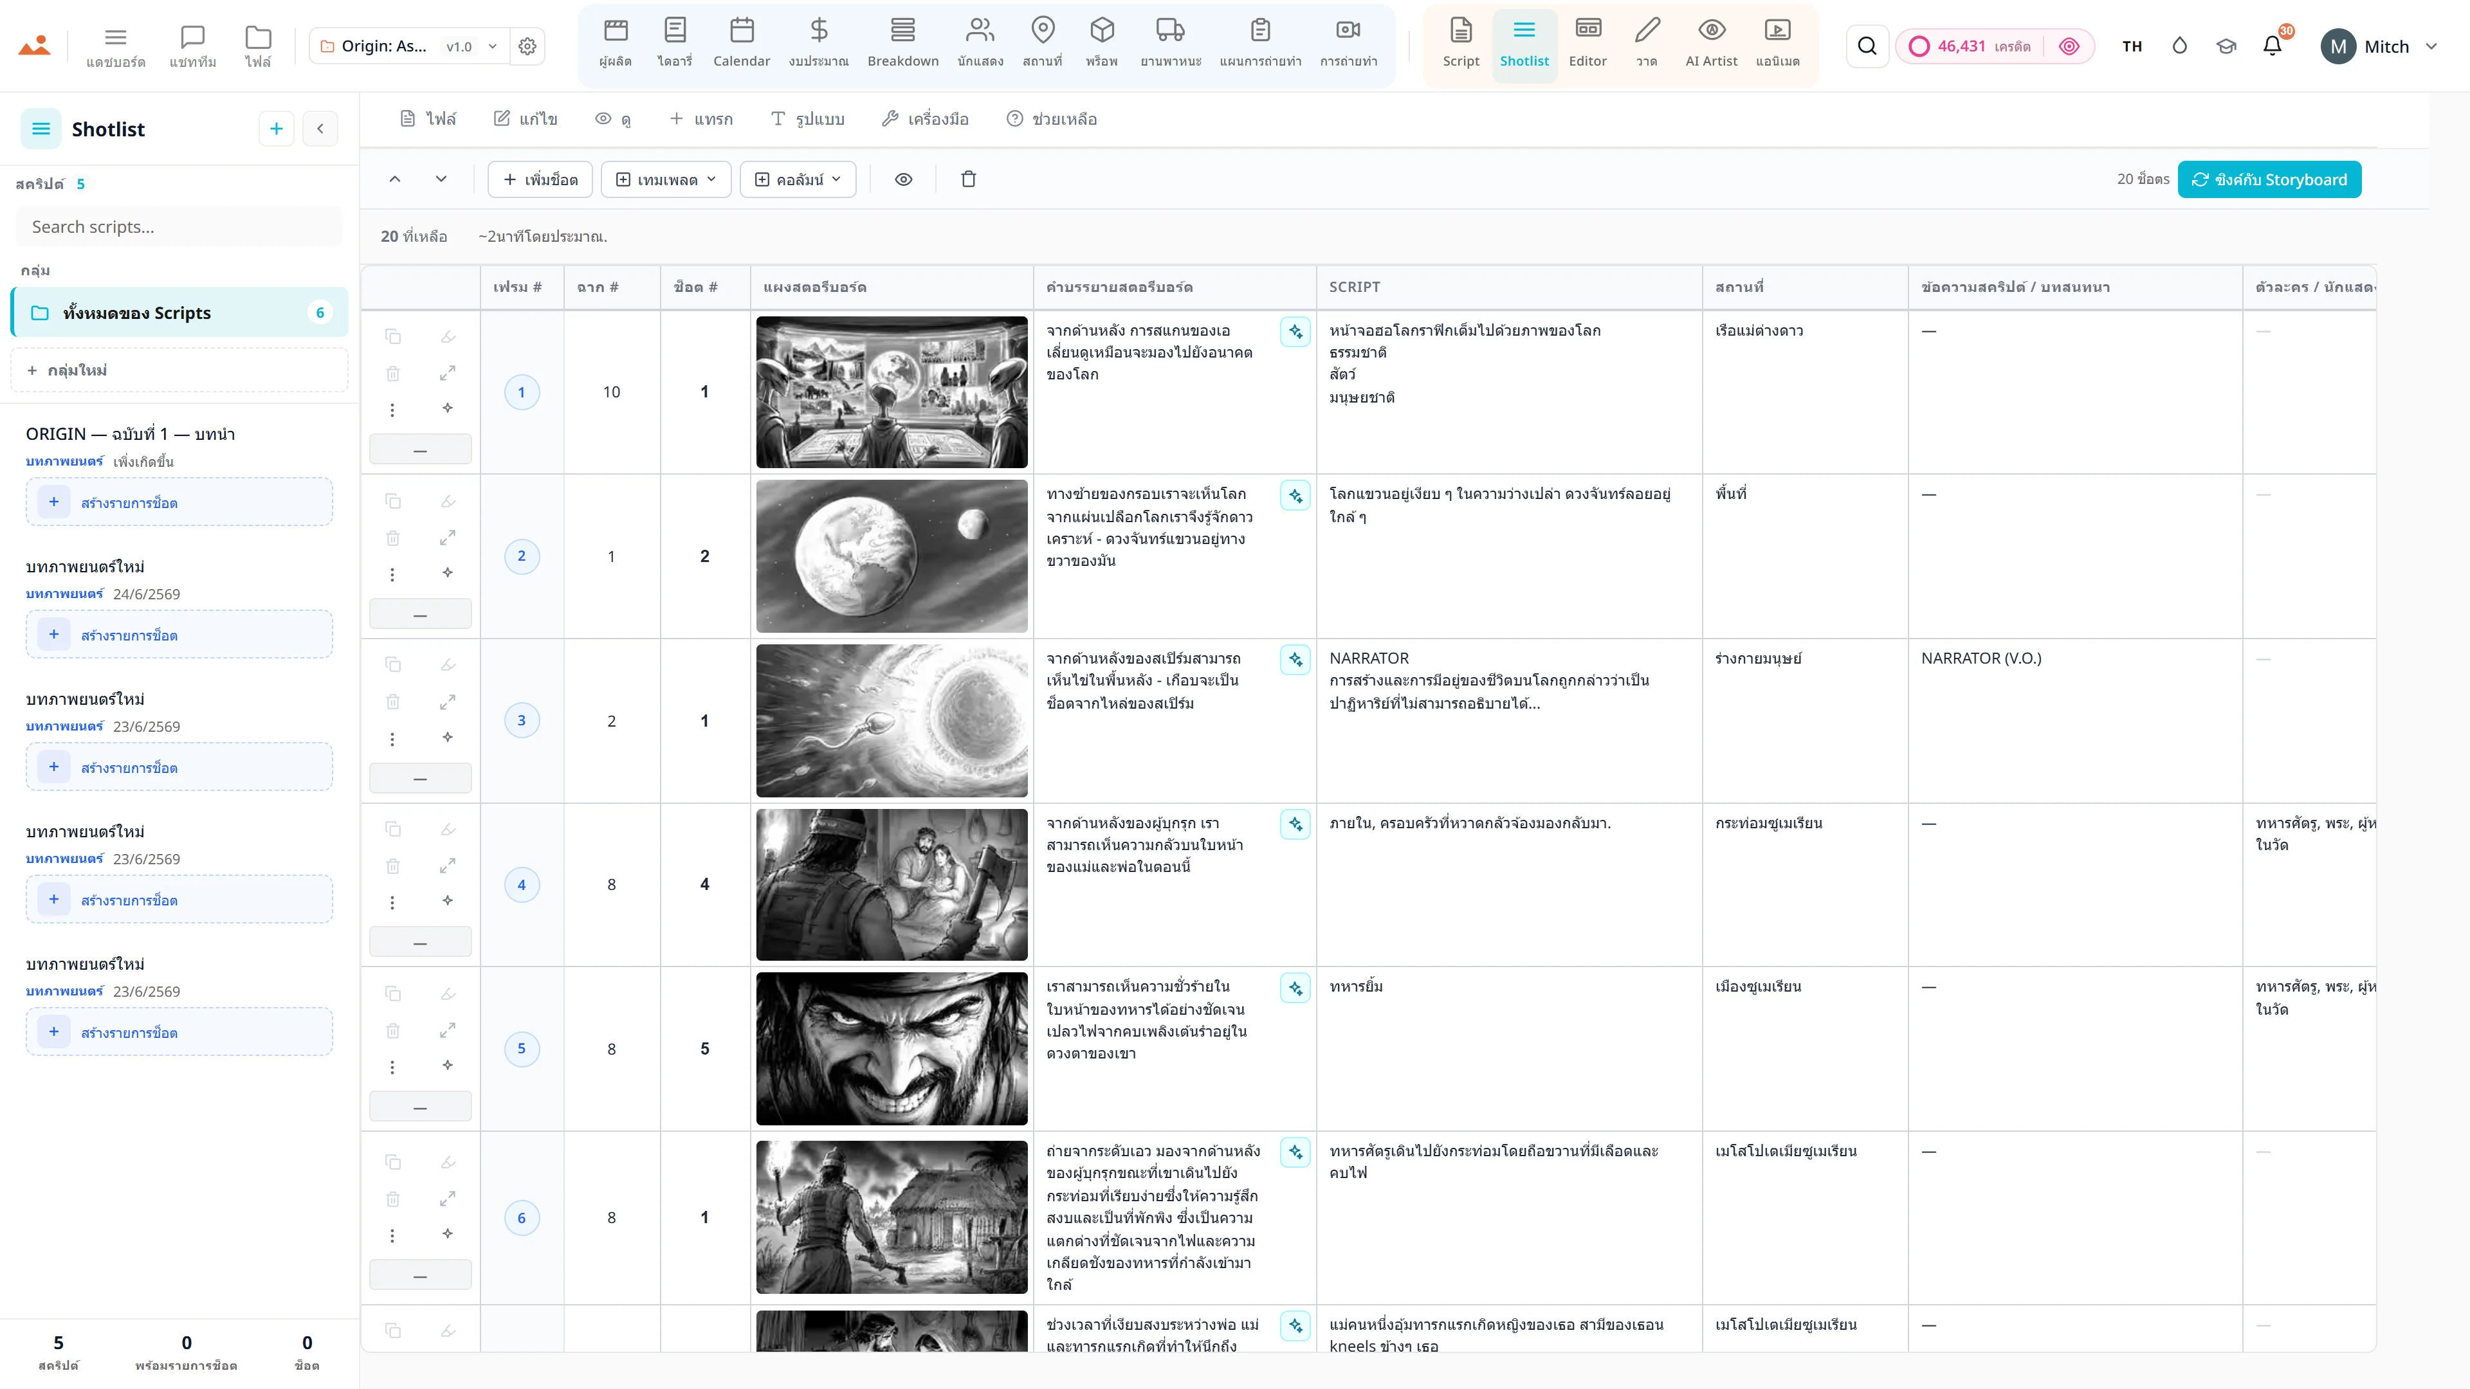Click the Add Shot button
The width and height of the screenshot is (2470, 1389).
(540, 179)
